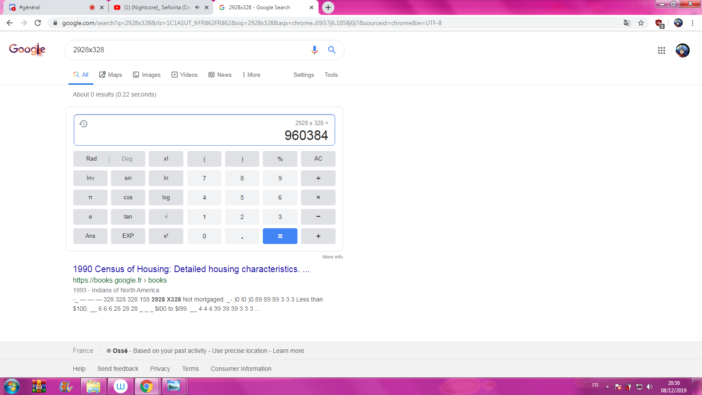
Task: Bookmark this page with star icon
Action: coord(641,23)
